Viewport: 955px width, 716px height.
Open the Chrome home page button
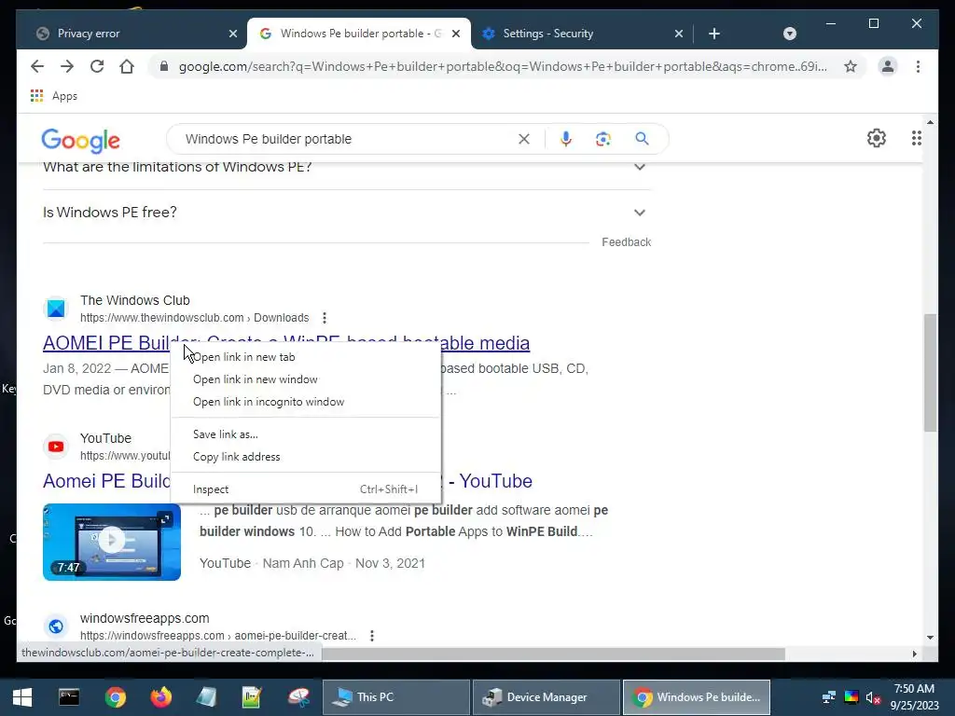click(x=127, y=66)
